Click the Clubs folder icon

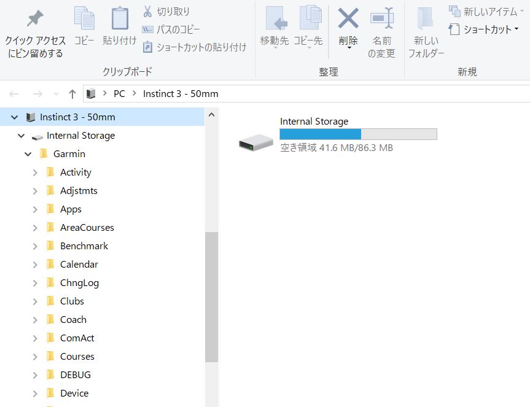[50, 301]
